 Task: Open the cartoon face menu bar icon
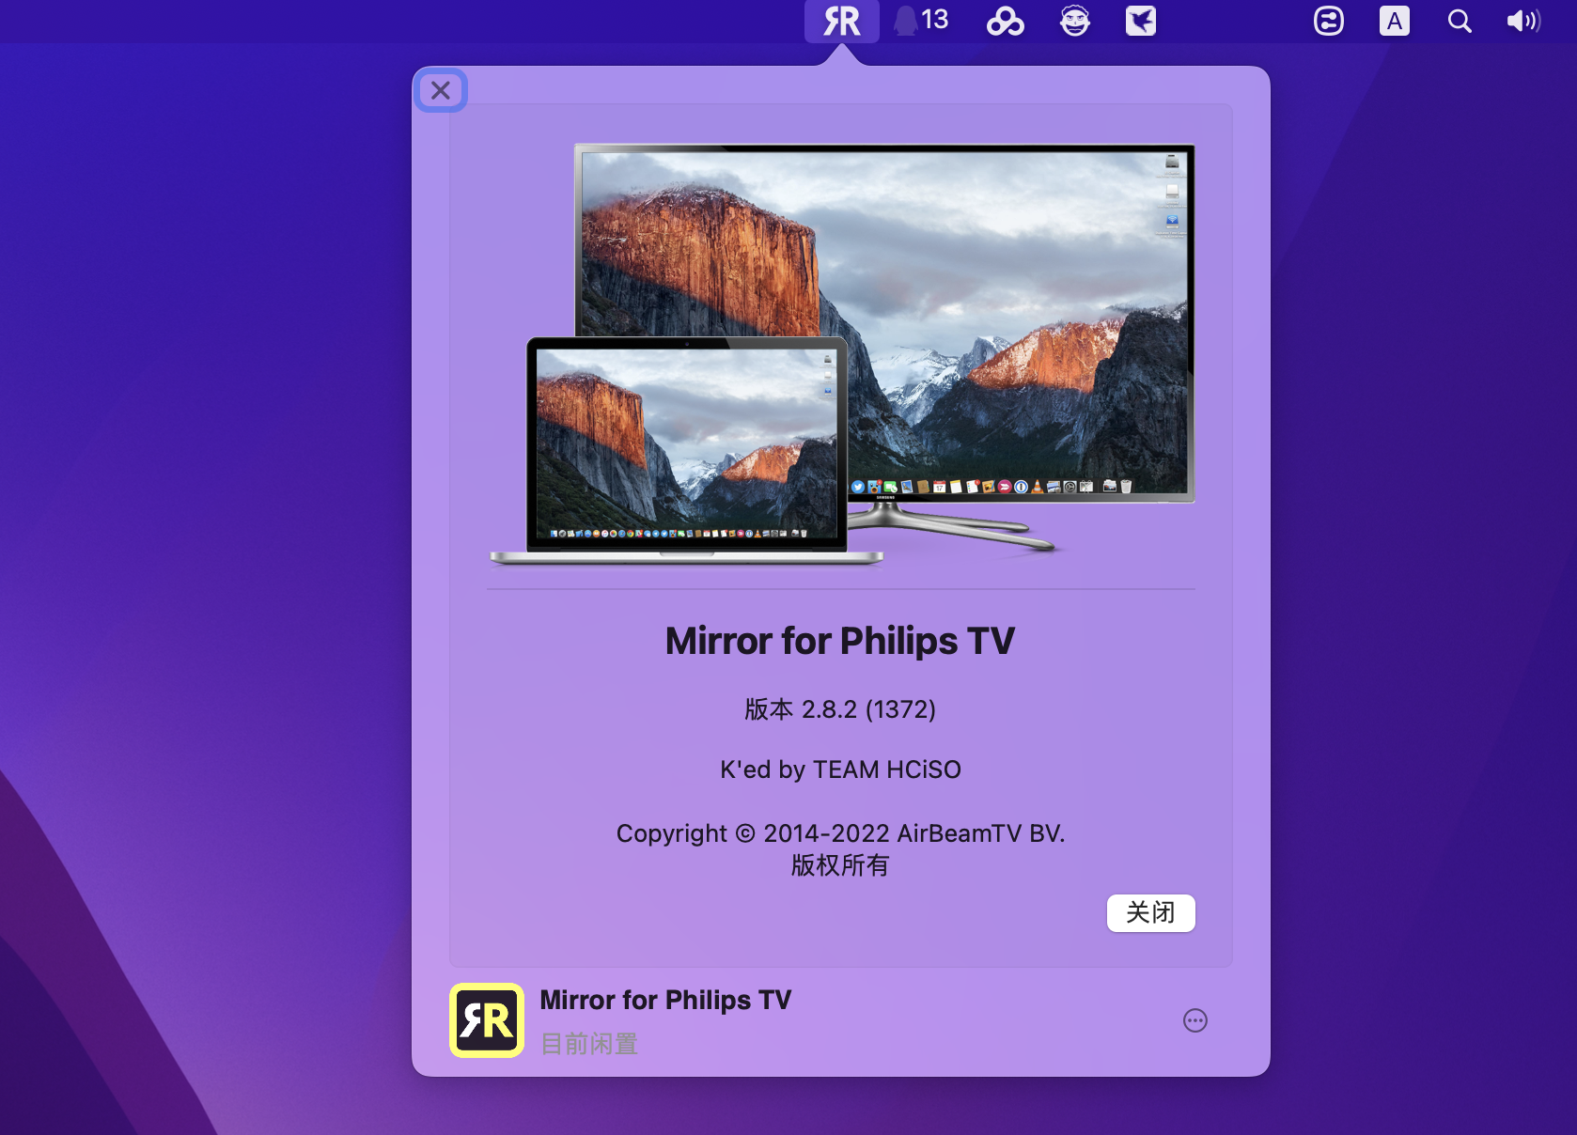(x=1074, y=21)
